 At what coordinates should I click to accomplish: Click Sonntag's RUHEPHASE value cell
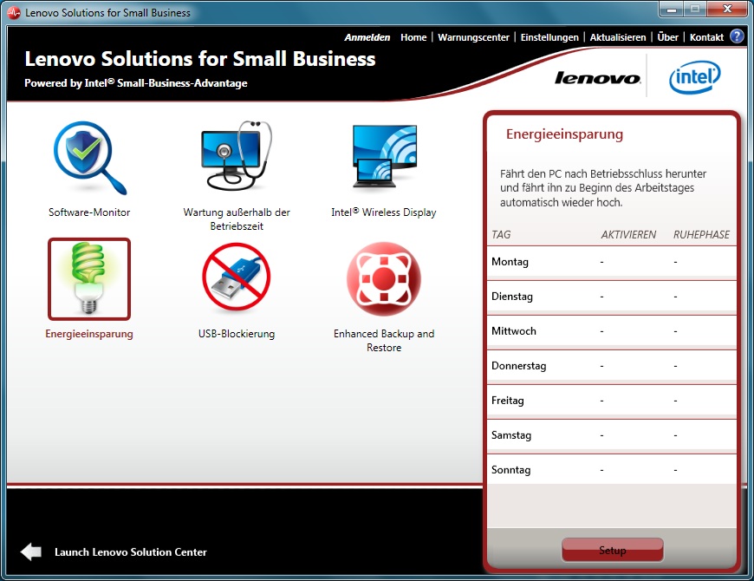click(x=676, y=470)
